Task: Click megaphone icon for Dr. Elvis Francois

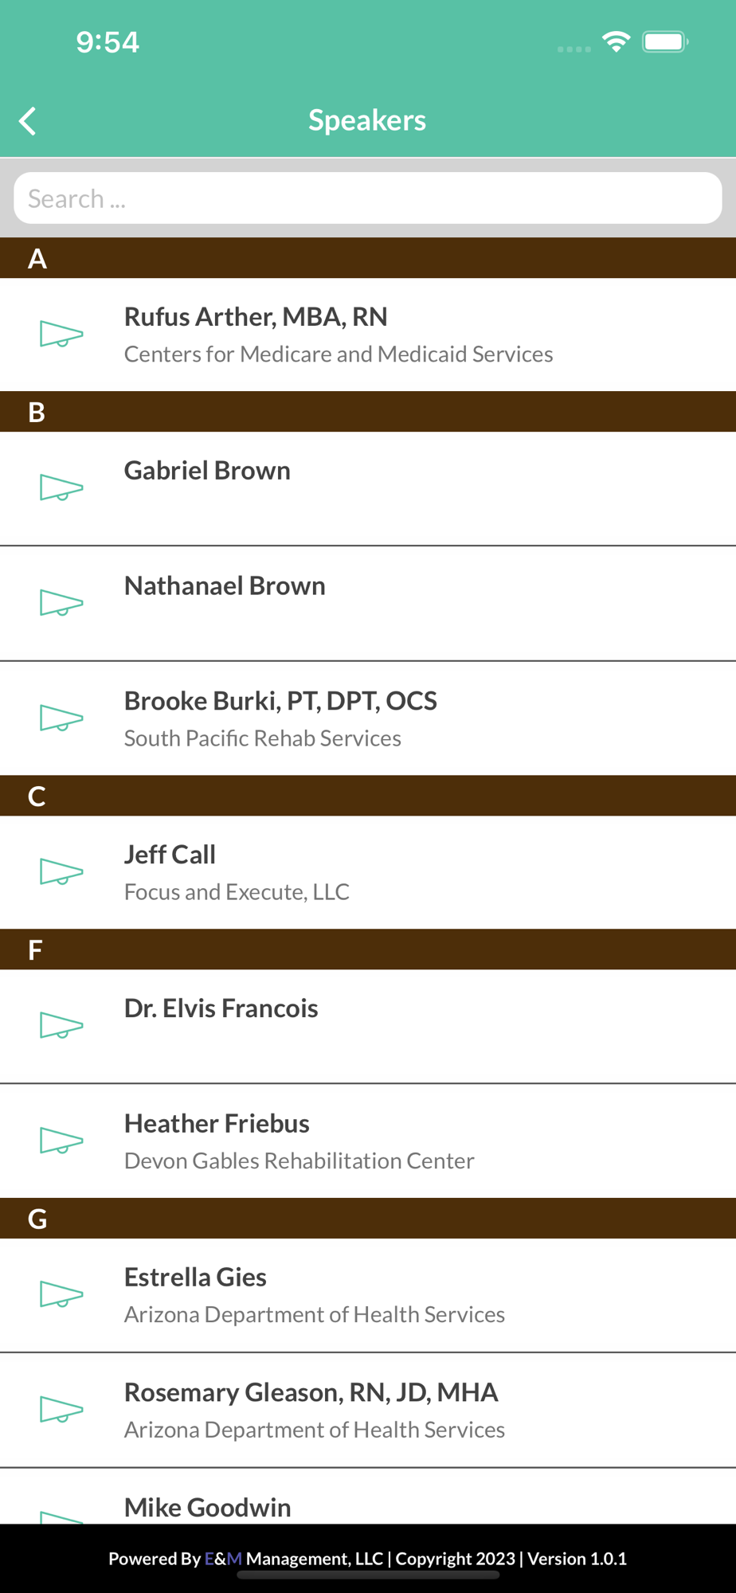Action: click(61, 1025)
